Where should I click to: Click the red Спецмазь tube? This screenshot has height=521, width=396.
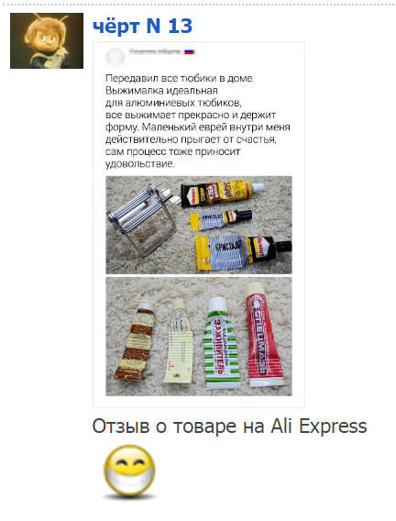264,335
